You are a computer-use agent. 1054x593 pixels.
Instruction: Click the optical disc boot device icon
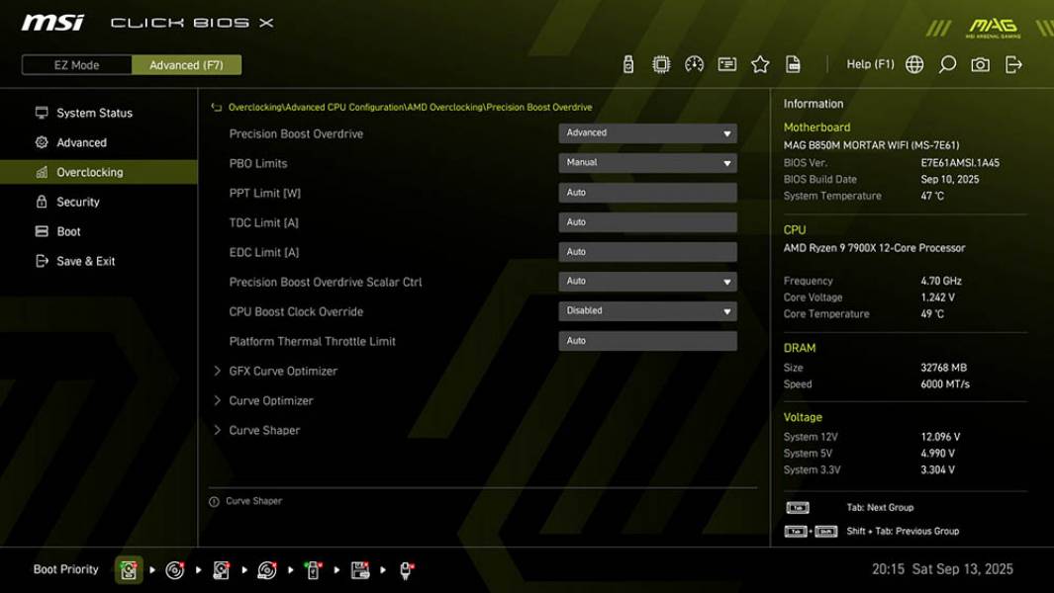pos(174,569)
